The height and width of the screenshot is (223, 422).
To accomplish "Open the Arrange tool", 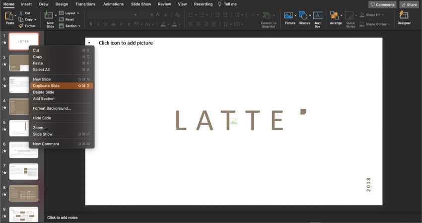I will 336,16.
